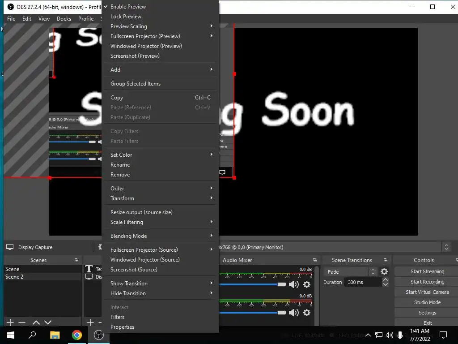Click the Start Streaming button
Screen dimensions: 458x344
427,271
